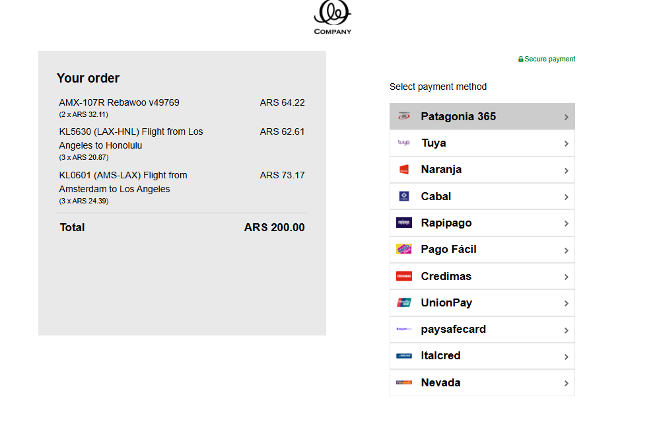Pick Naranja payment option
Viewport: 657px width, 424px height.
pyautogui.click(x=482, y=170)
